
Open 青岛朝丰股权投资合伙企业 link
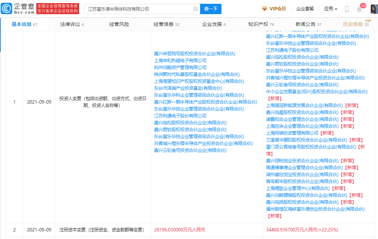point(302,181)
